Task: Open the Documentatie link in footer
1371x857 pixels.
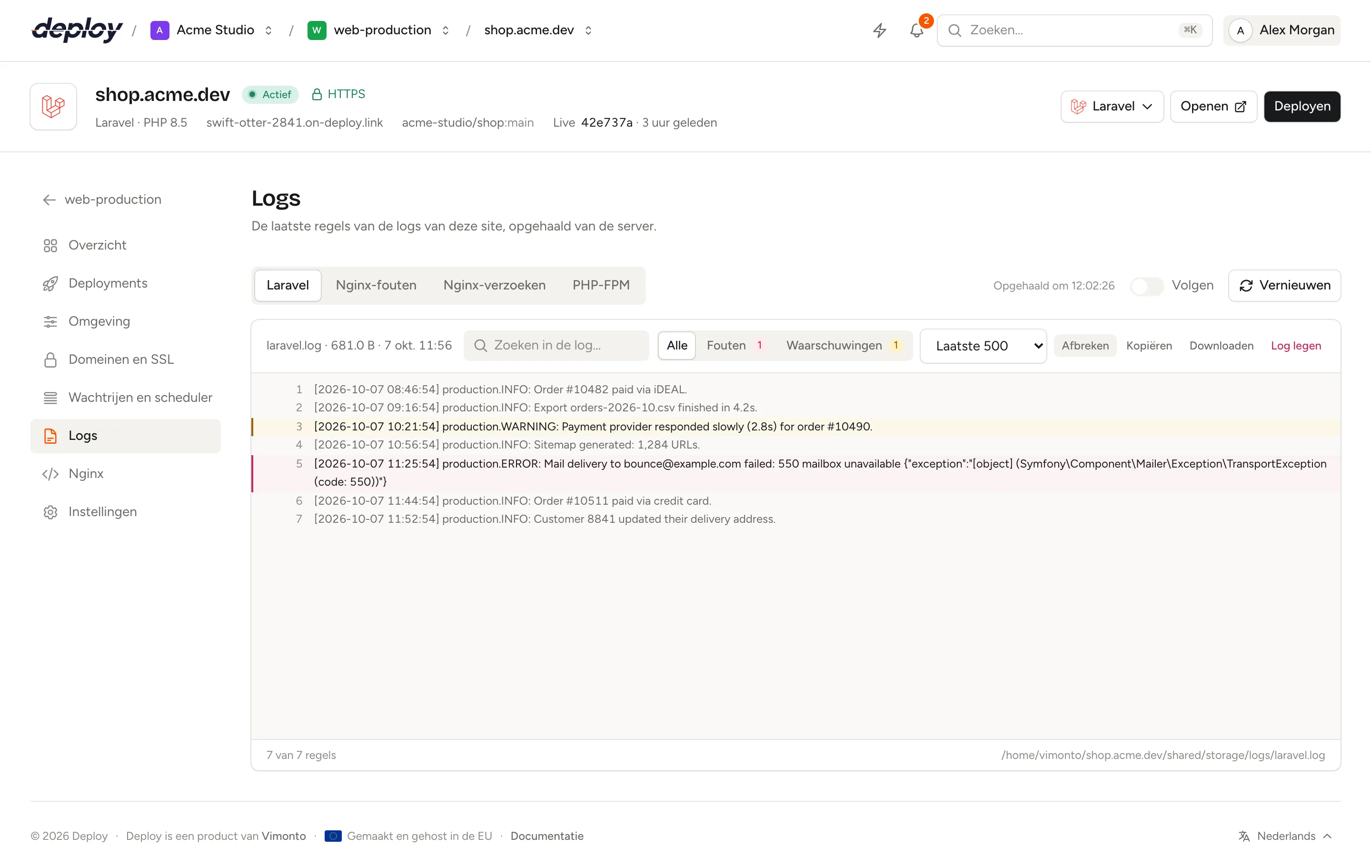Action: [546, 836]
